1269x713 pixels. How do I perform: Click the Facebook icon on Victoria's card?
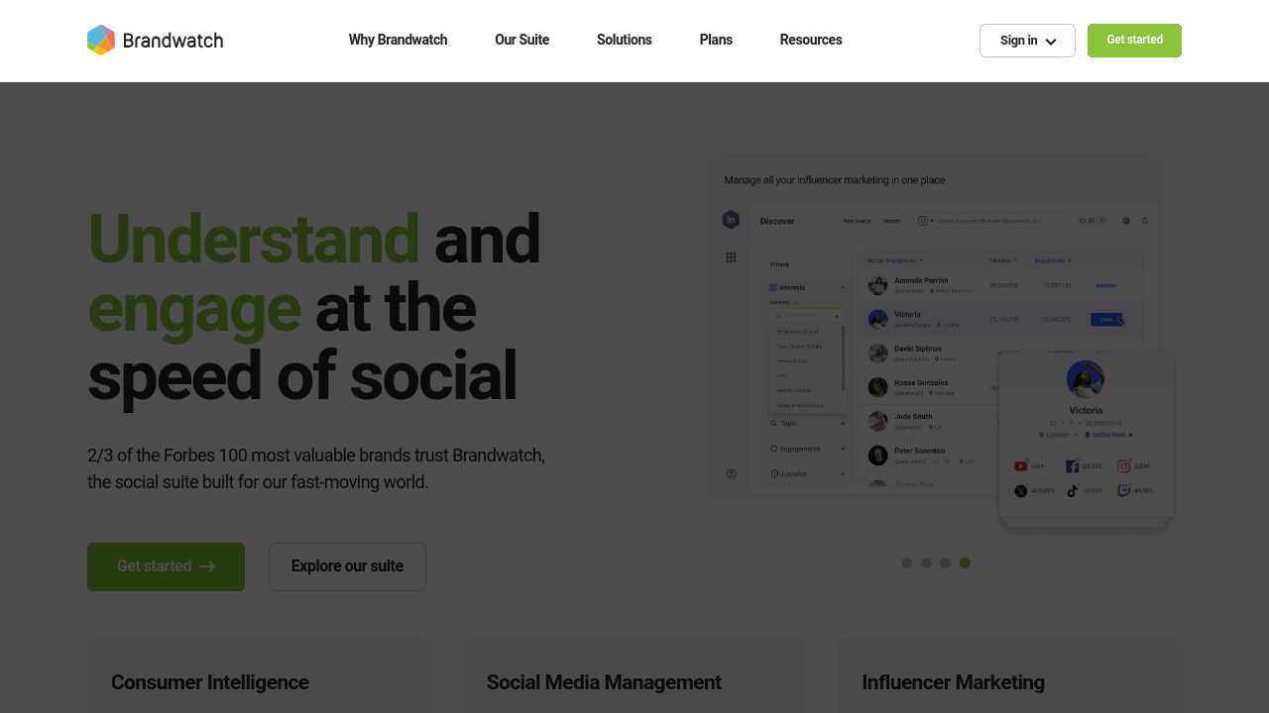point(1073,466)
